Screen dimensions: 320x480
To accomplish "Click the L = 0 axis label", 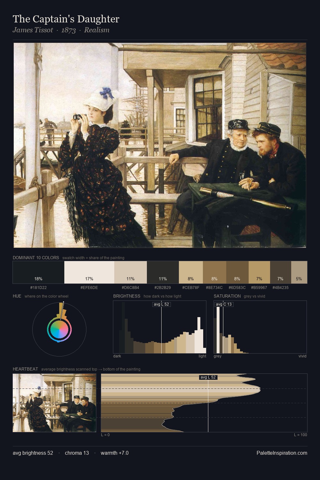I will (106, 435).
